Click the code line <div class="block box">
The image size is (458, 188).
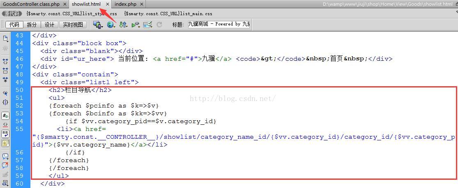click(79, 43)
